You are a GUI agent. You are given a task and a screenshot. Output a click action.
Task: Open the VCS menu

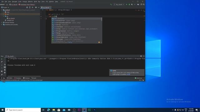(x=47, y=2)
